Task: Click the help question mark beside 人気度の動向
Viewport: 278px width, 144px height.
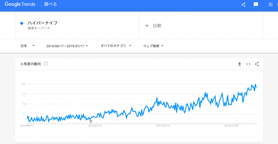Action: pyautogui.click(x=46, y=64)
